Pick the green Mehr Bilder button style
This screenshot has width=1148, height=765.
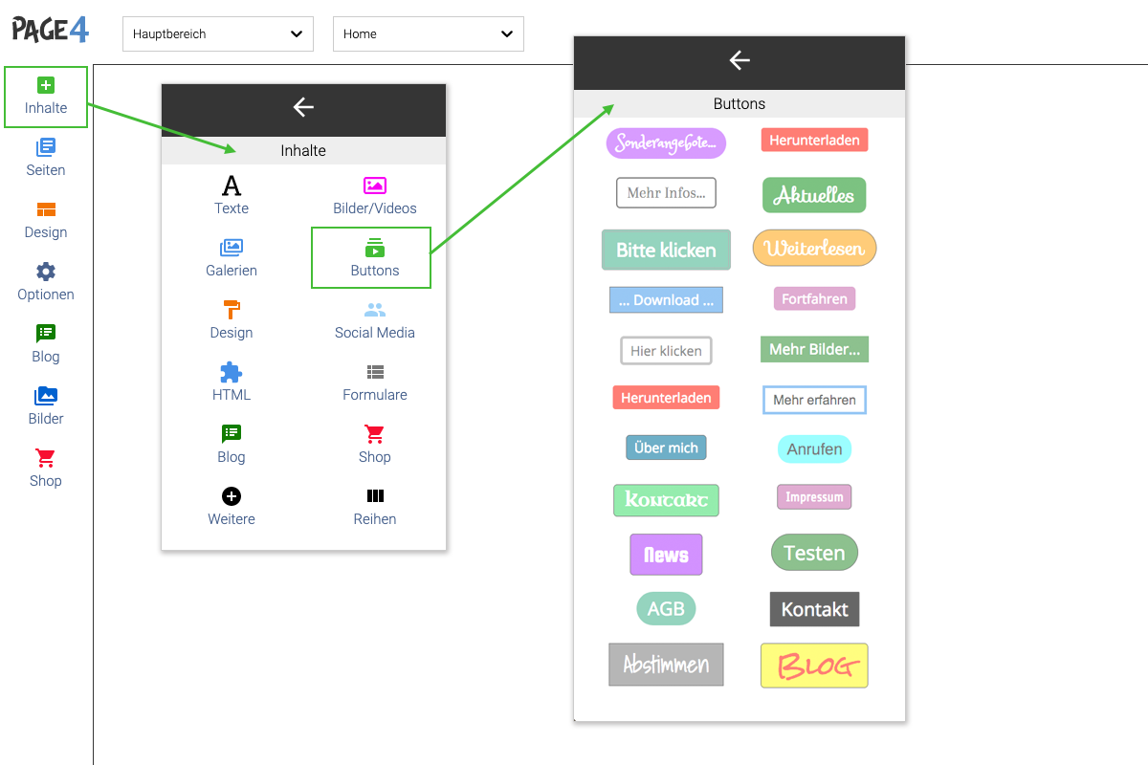pyautogui.click(x=814, y=349)
